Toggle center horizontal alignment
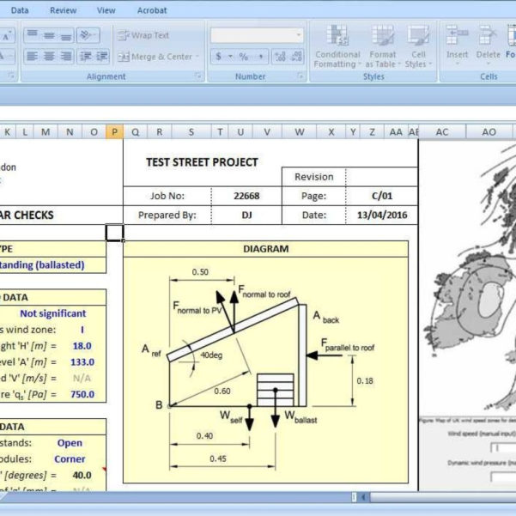This screenshot has height=516, width=516. coord(51,57)
